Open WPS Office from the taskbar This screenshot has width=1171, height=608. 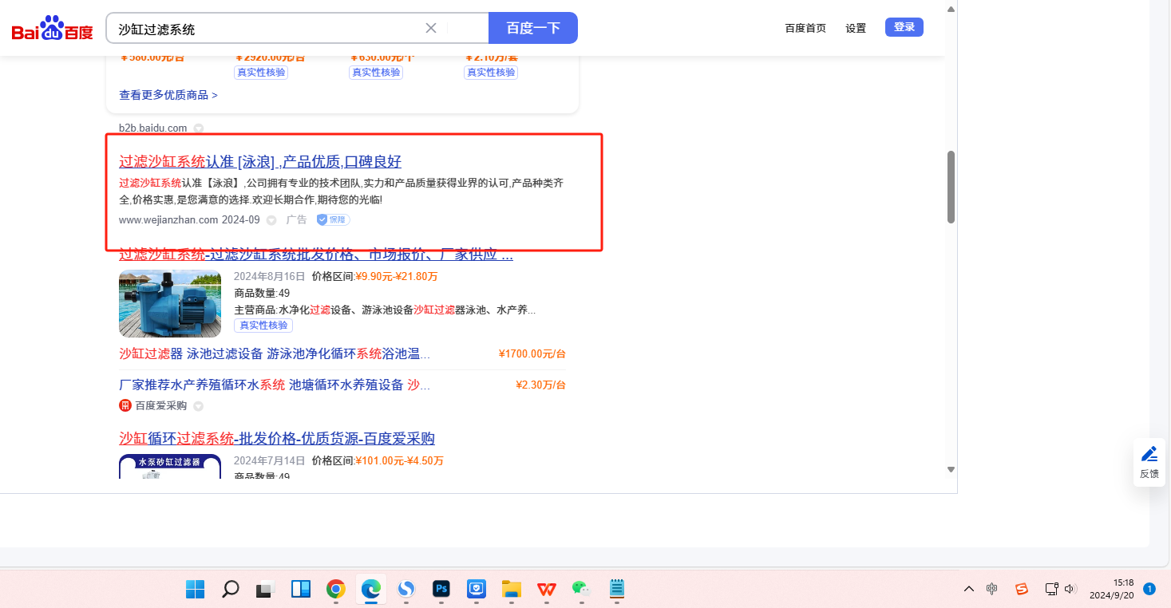(547, 589)
